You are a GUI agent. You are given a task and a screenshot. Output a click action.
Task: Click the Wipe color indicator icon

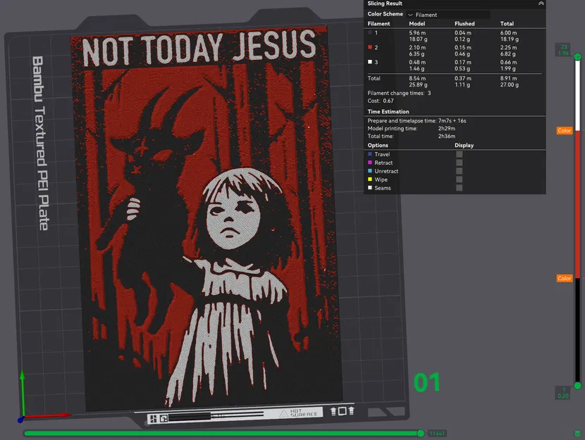[369, 180]
